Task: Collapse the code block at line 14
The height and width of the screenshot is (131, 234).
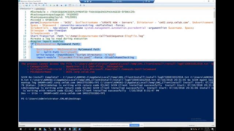Action: point(29,47)
